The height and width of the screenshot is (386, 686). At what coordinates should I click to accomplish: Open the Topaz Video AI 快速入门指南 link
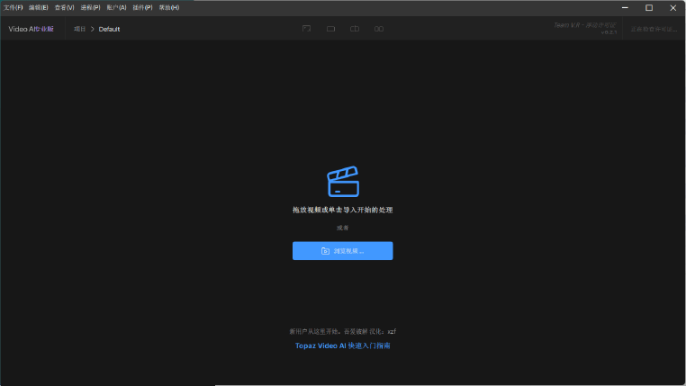click(x=343, y=346)
